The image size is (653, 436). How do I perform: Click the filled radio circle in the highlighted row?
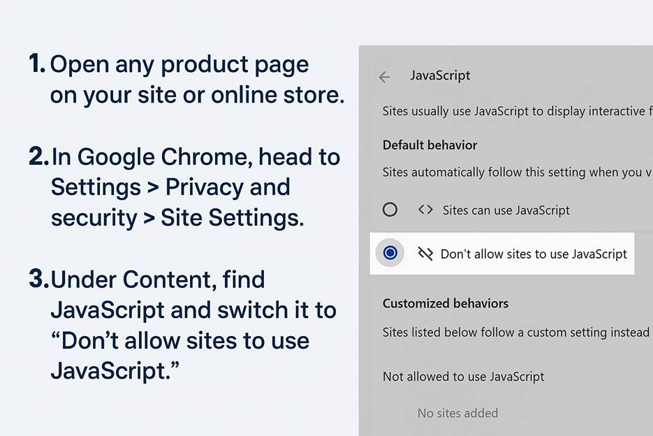click(390, 254)
